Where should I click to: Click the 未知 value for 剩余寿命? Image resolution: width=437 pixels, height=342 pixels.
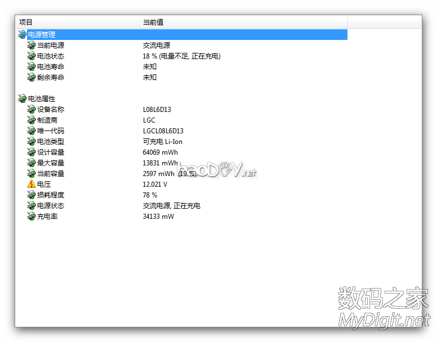point(150,78)
